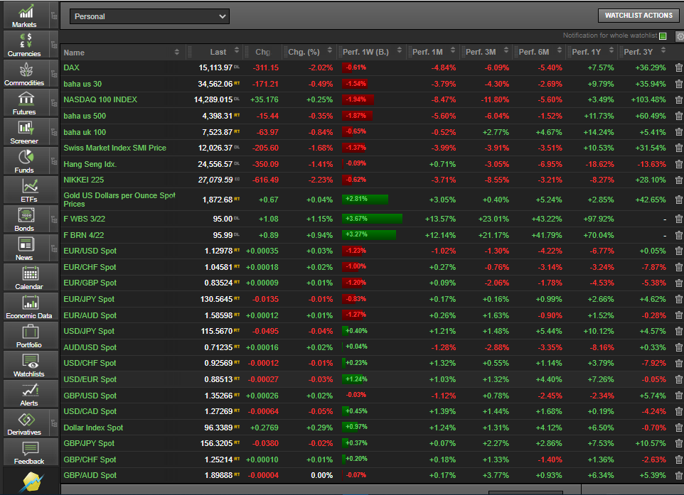This screenshot has width=684, height=495.
Task: Click the green performance bar for F WBS 3/22
Action: pyautogui.click(x=371, y=219)
